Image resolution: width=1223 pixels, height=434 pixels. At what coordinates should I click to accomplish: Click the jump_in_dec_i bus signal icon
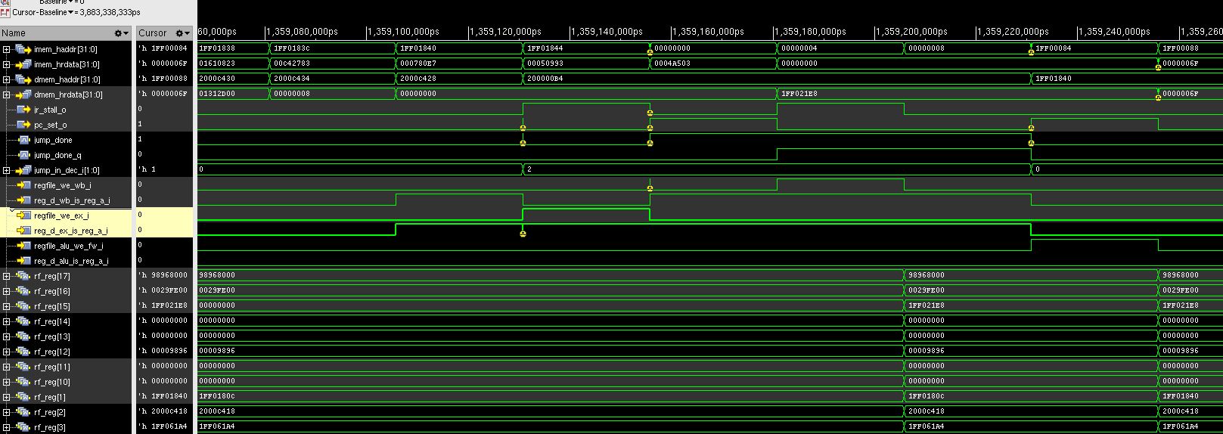(x=23, y=170)
